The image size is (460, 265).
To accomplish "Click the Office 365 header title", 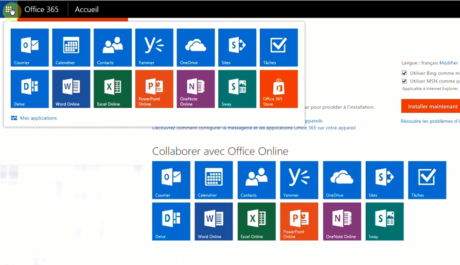I will click(x=41, y=9).
